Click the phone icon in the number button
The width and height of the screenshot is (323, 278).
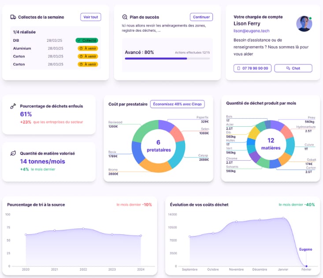(x=239, y=68)
